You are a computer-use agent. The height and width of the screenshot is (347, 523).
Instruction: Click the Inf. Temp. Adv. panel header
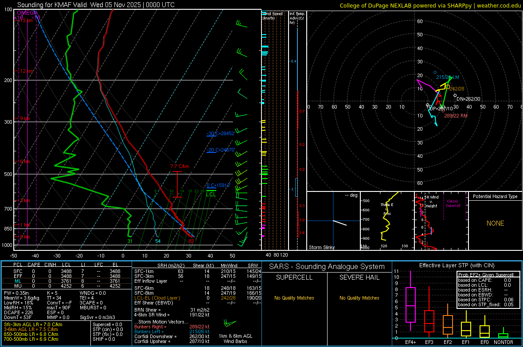click(297, 18)
